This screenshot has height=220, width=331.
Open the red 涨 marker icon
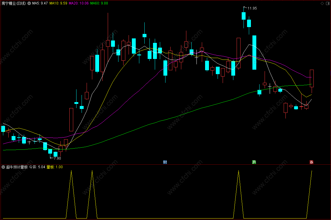(x=311, y=162)
